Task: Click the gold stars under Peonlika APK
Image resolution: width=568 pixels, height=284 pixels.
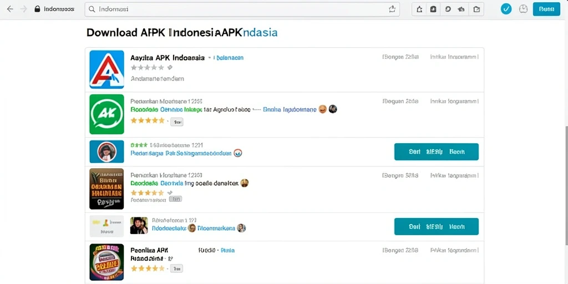Action: point(148,268)
